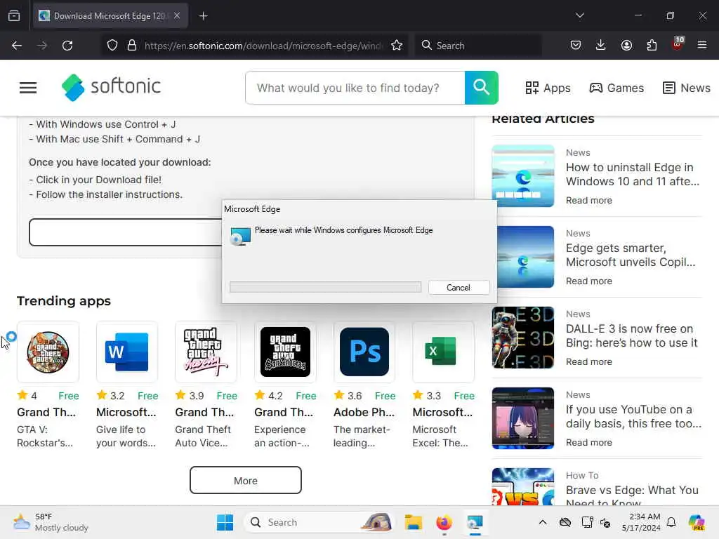Screen dimensions: 719x539
Task: Open the YouTube tool article headline
Action: [633, 416]
